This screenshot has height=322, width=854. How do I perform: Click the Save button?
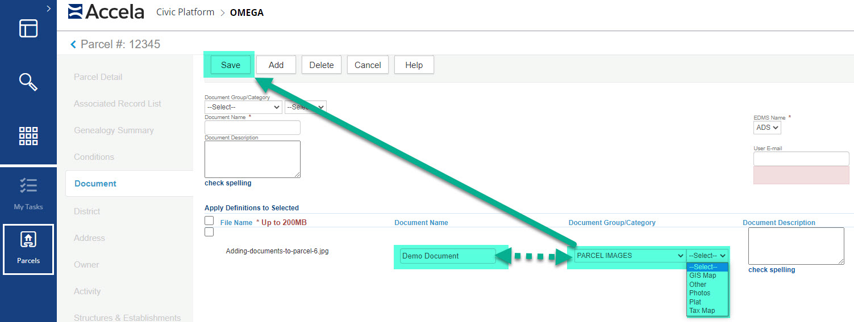[230, 65]
